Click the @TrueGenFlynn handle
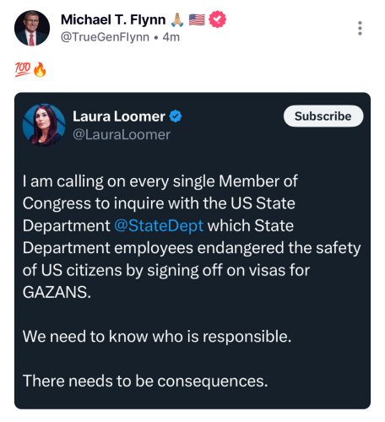Screen dimensions: 385x422 [105, 37]
